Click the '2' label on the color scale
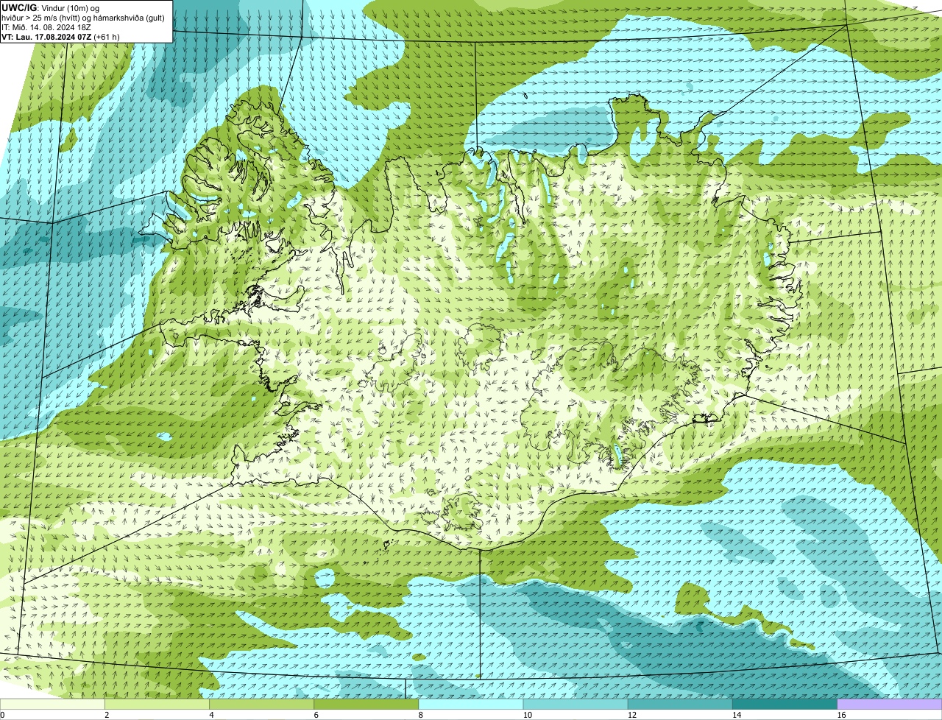 tap(107, 715)
